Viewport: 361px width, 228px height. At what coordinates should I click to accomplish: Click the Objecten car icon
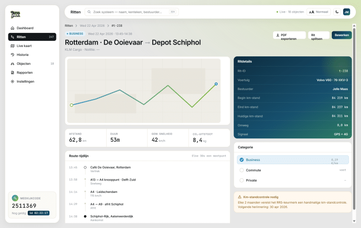click(12, 64)
